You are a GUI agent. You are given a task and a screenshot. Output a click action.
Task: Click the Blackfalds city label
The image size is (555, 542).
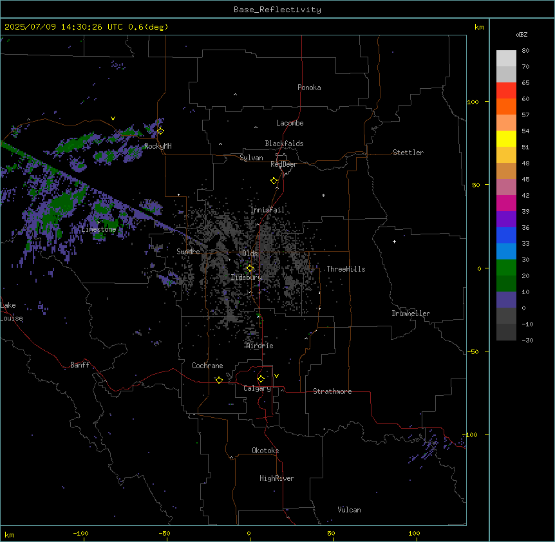pyautogui.click(x=284, y=144)
